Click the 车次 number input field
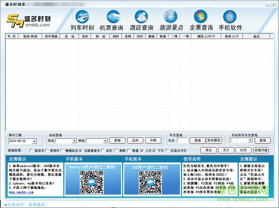This screenshot has width=279, height=208. tap(182, 140)
